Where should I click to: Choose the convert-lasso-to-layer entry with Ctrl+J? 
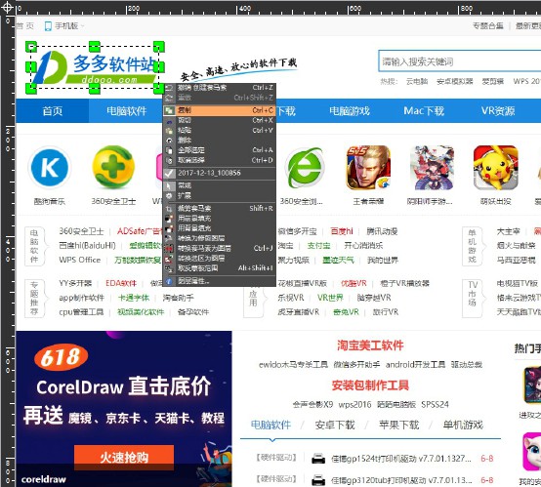[219, 248]
